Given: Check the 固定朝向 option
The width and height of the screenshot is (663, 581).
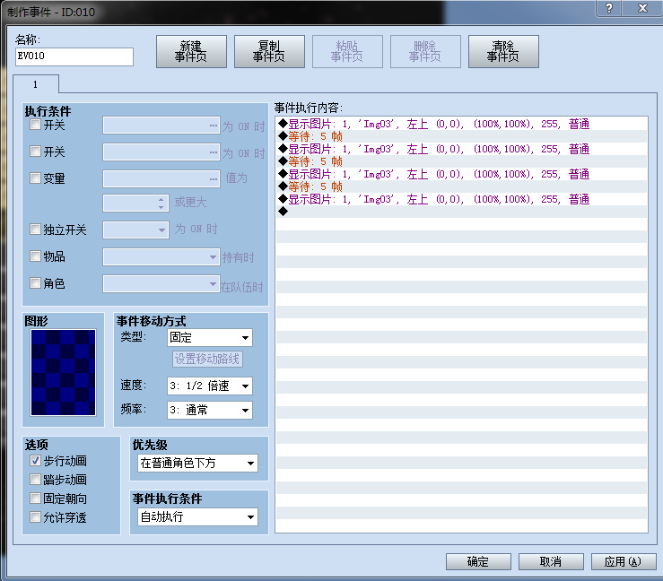Looking at the screenshot, I should pos(36,499).
